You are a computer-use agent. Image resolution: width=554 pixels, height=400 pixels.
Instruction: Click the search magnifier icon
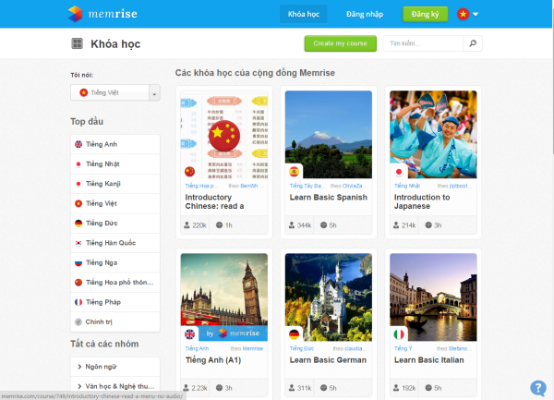coord(473,43)
